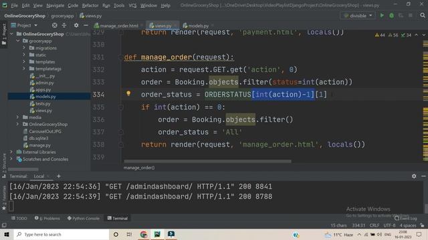Open Chrome from the taskbar
This screenshot has height=240, width=428.
pos(144,234)
